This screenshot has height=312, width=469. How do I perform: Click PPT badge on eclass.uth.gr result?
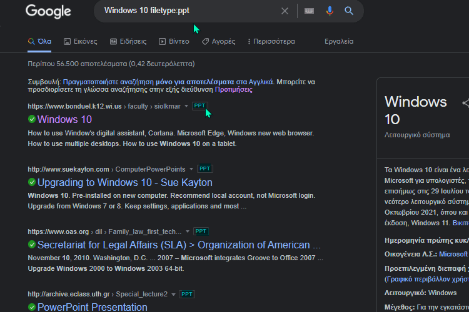pos(187,294)
